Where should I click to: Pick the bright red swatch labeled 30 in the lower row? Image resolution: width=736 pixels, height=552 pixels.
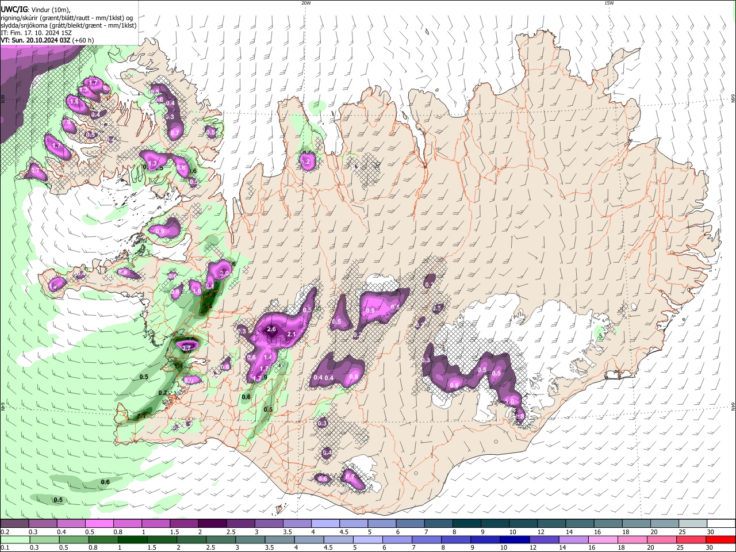pos(722,540)
